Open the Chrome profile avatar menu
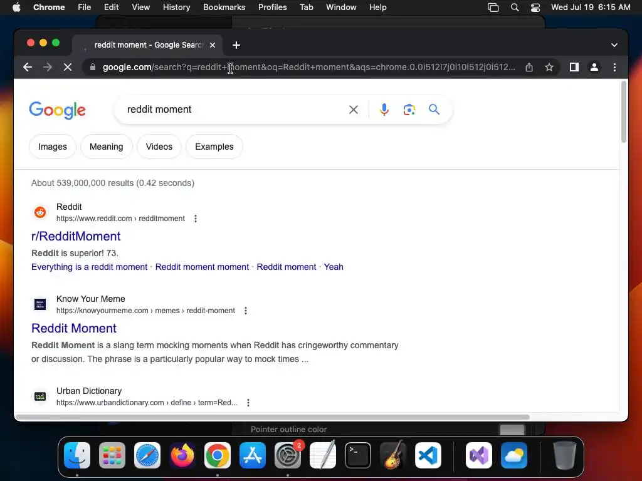This screenshot has width=642, height=481. tap(594, 67)
